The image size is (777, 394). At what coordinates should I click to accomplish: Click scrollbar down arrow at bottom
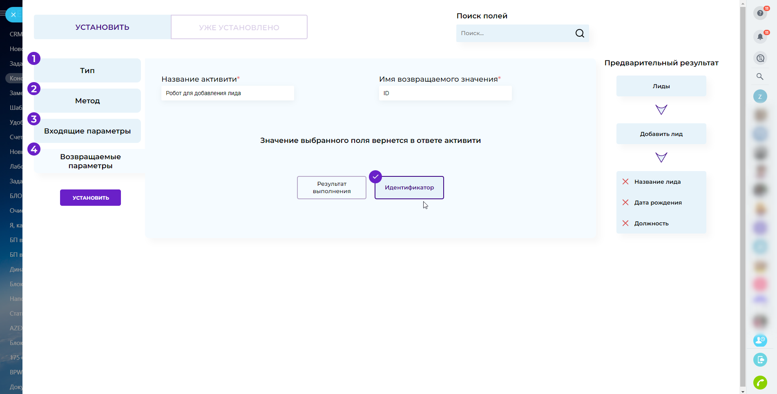click(x=743, y=391)
